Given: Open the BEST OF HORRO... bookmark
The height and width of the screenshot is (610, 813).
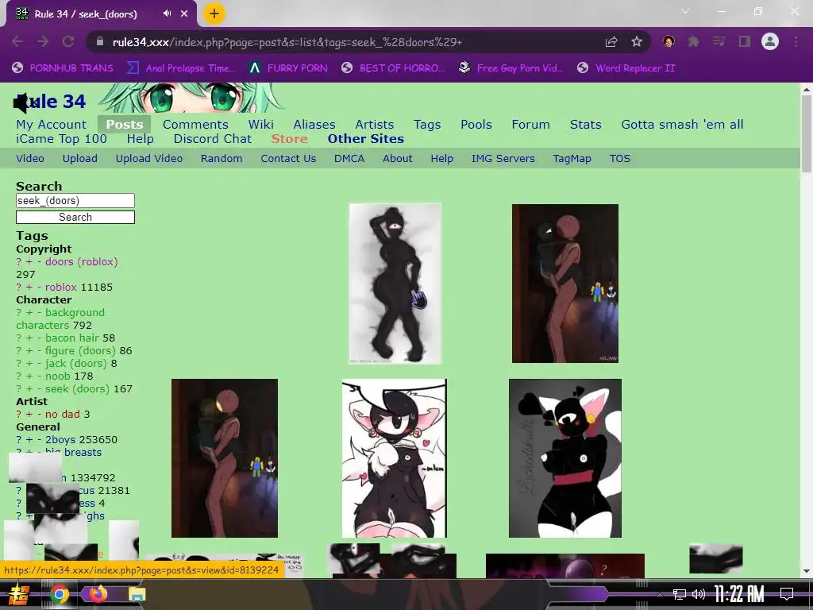Looking at the screenshot, I should (393, 68).
